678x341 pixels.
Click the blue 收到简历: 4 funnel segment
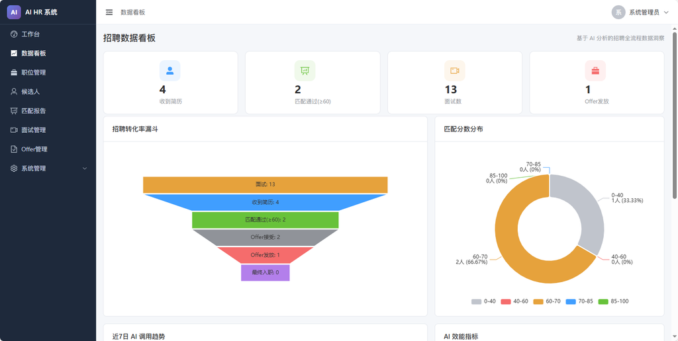(x=265, y=202)
